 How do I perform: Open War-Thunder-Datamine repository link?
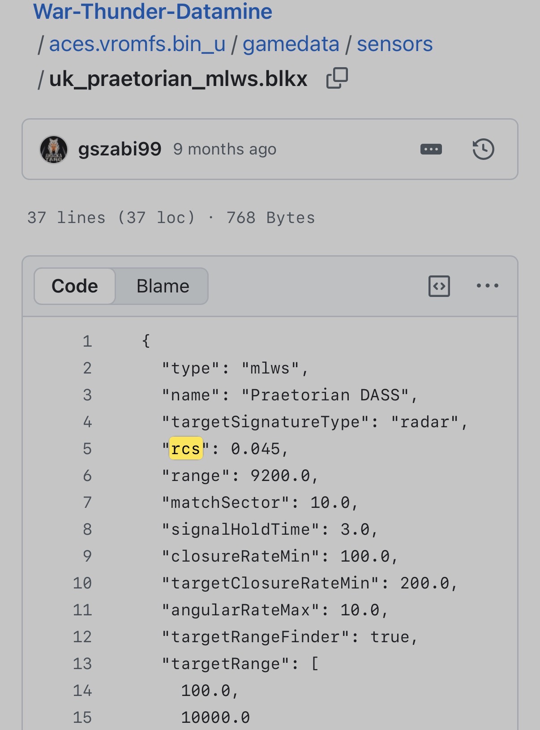[x=153, y=11]
